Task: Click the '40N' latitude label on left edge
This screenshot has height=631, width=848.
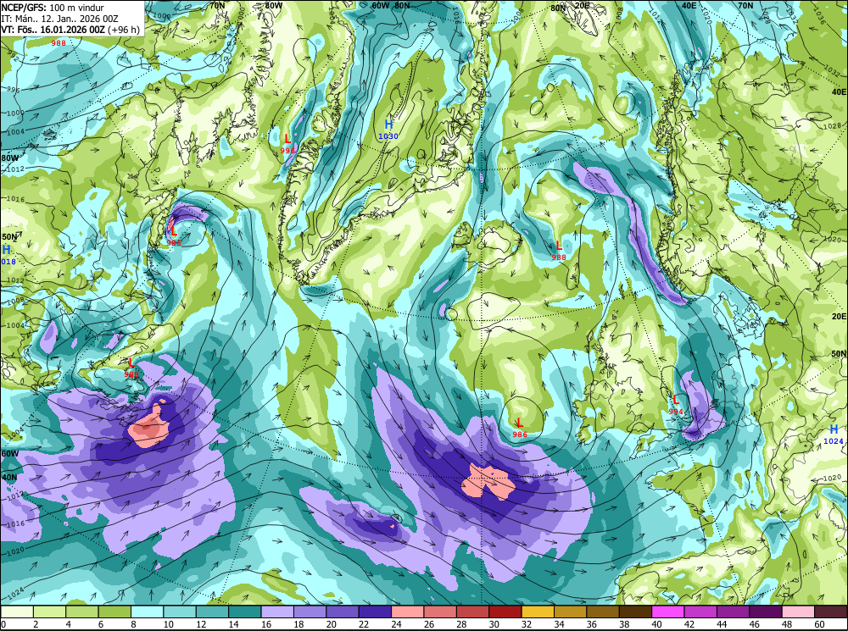Action: coord(9,478)
